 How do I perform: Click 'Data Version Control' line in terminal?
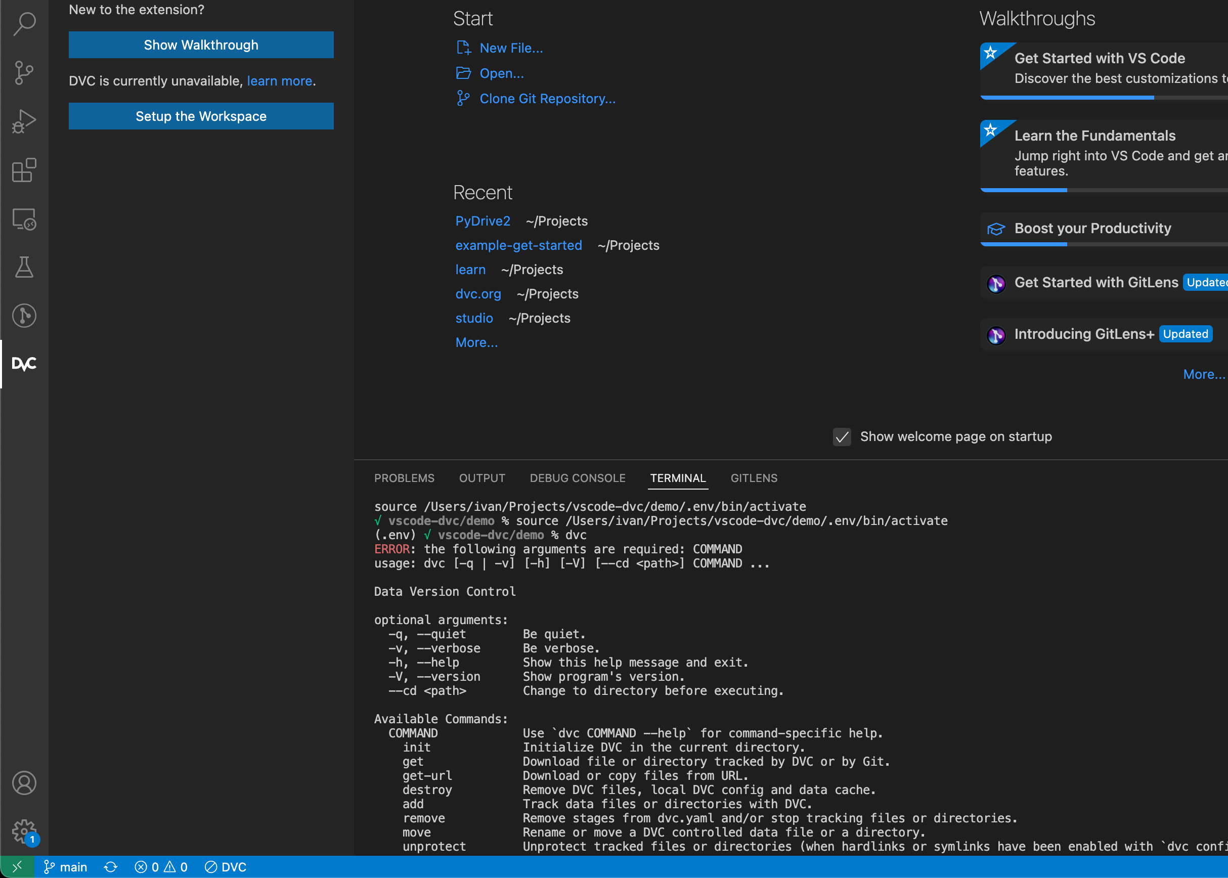(x=445, y=591)
